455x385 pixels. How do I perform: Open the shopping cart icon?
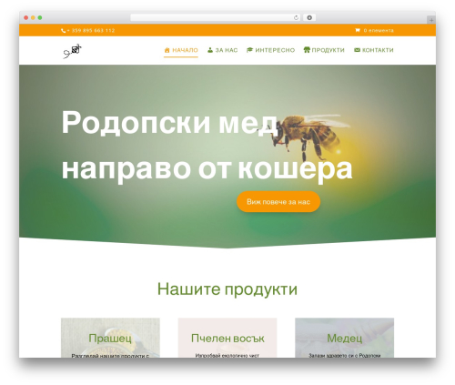(358, 30)
